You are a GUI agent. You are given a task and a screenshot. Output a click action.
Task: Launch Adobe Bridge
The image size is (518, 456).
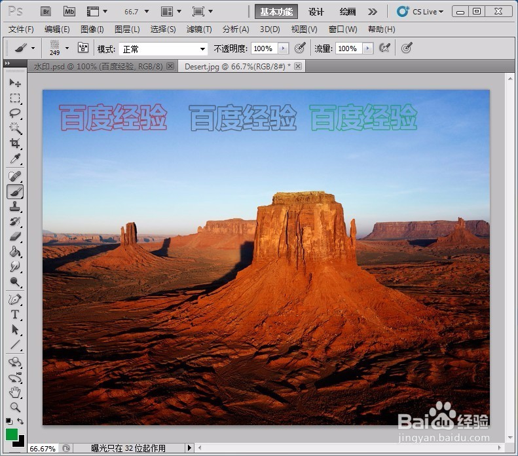coord(46,12)
